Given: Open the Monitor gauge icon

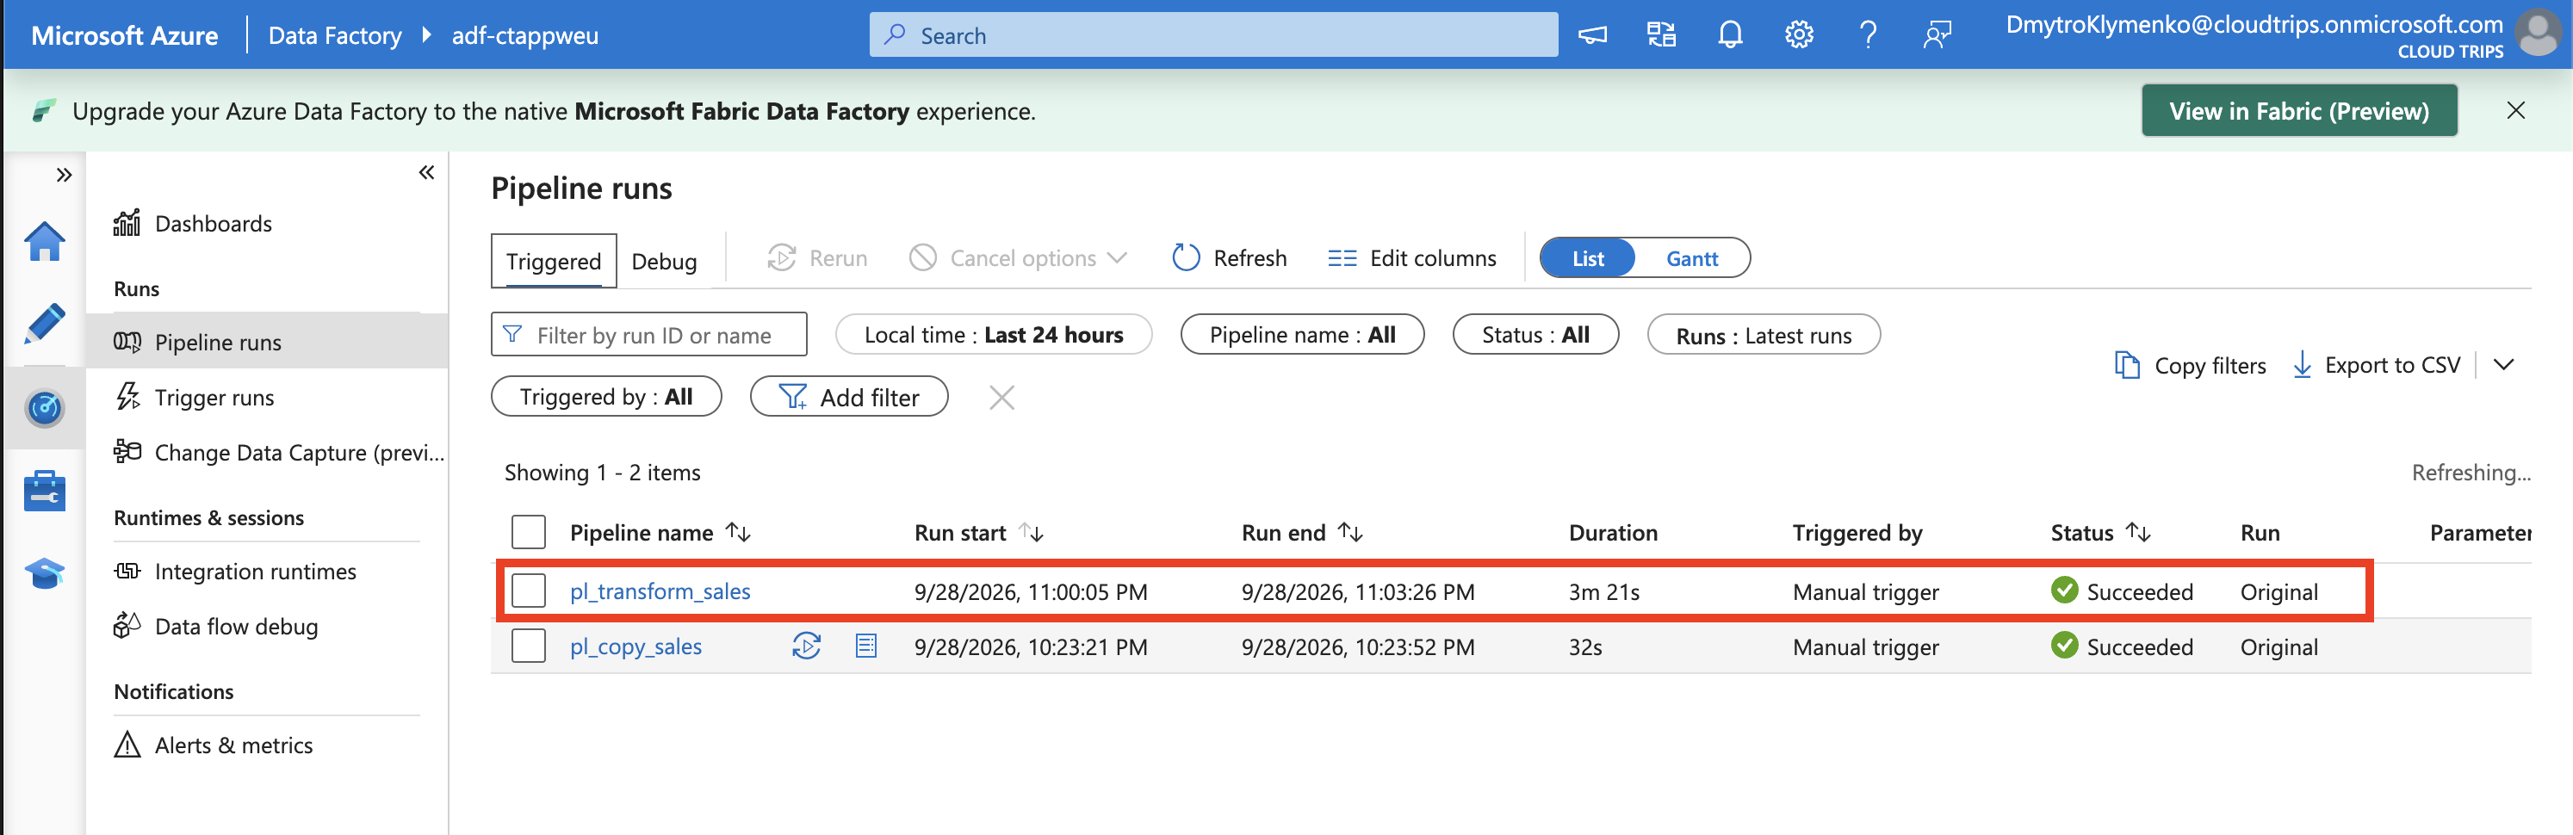Looking at the screenshot, I should point(45,407).
